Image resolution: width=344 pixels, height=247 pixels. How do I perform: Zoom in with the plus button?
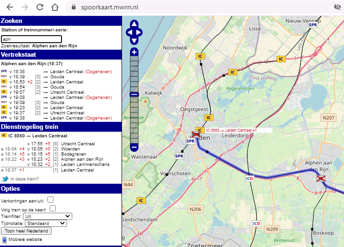(x=134, y=52)
